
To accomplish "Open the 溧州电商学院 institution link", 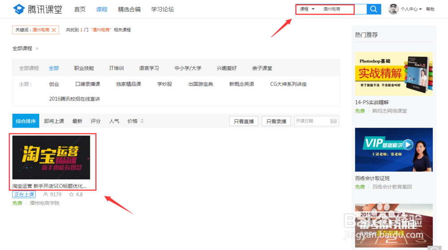I will (44, 203).
